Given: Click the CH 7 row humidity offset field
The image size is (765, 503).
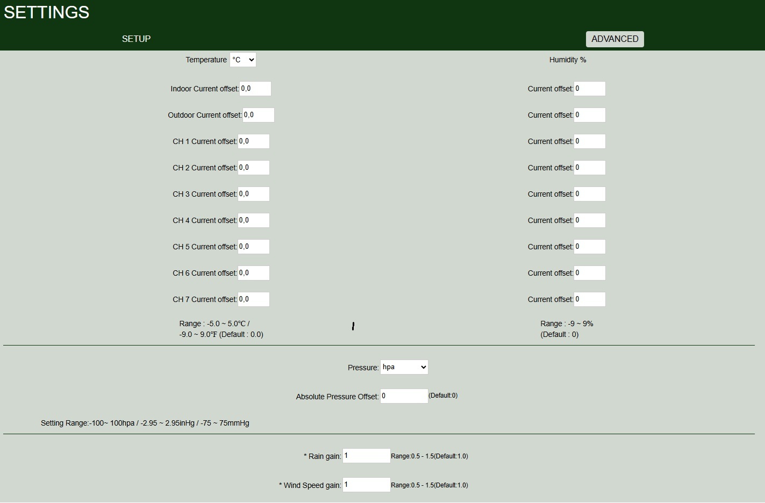Looking at the screenshot, I should point(589,299).
